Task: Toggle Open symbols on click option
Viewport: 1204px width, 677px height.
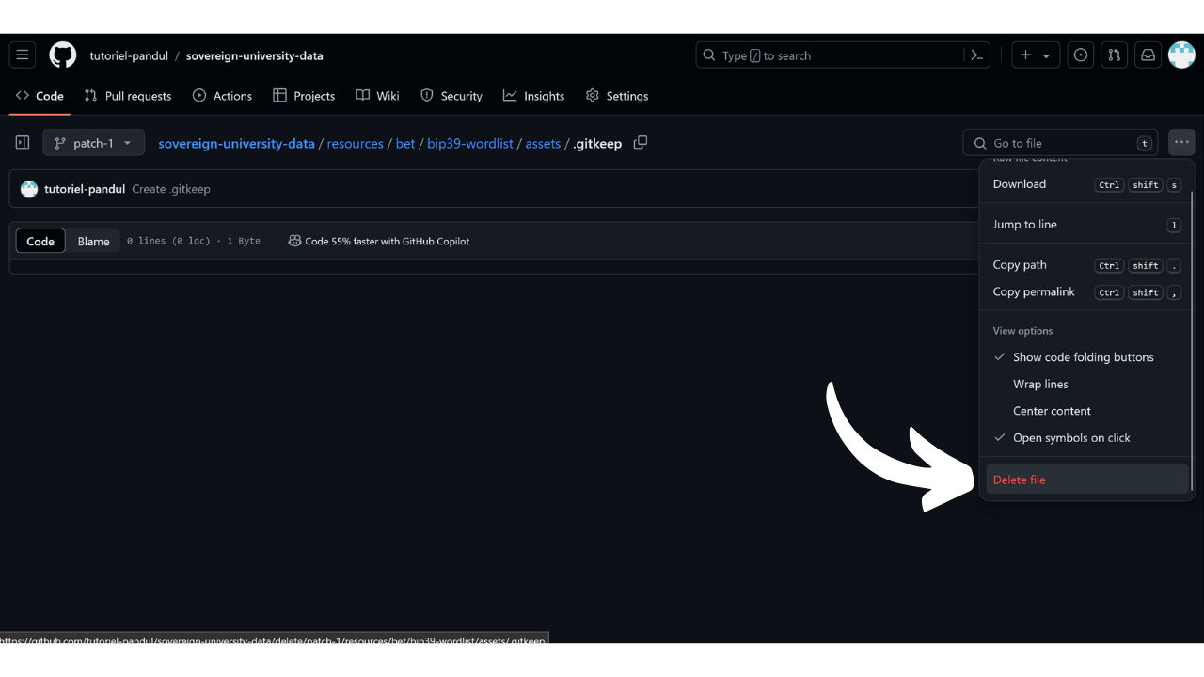Action: tap(1071, 437)
